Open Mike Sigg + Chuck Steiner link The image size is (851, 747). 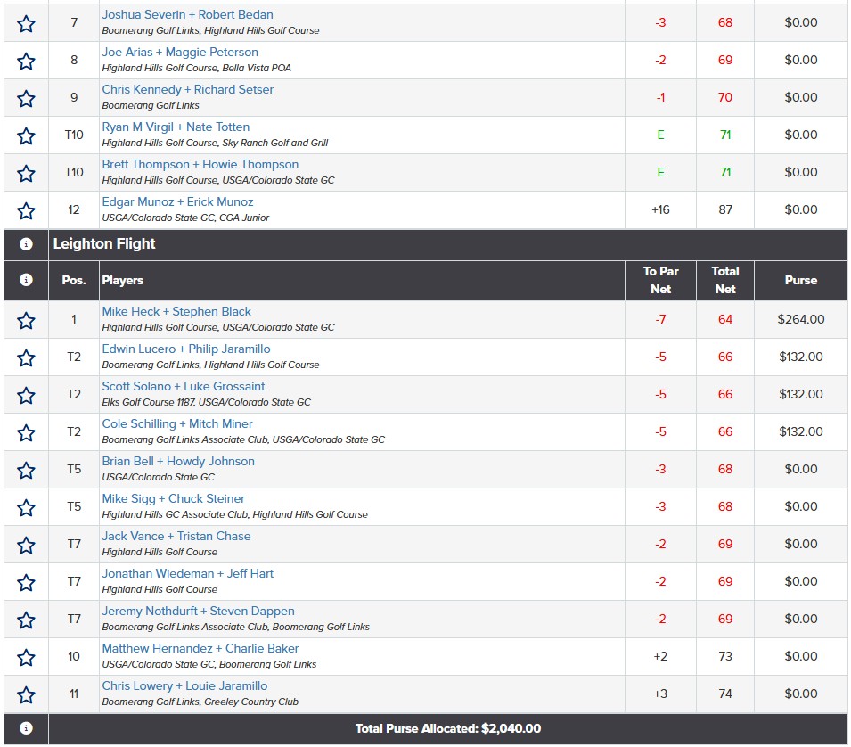click(174, 499)
